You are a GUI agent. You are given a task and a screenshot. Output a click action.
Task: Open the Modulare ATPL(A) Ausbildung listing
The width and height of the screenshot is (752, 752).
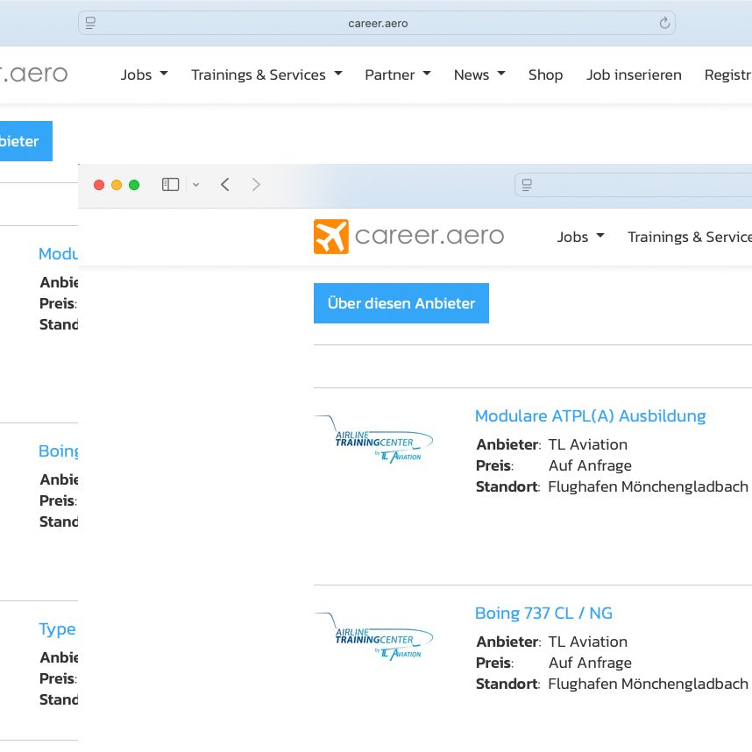(590, 415)
